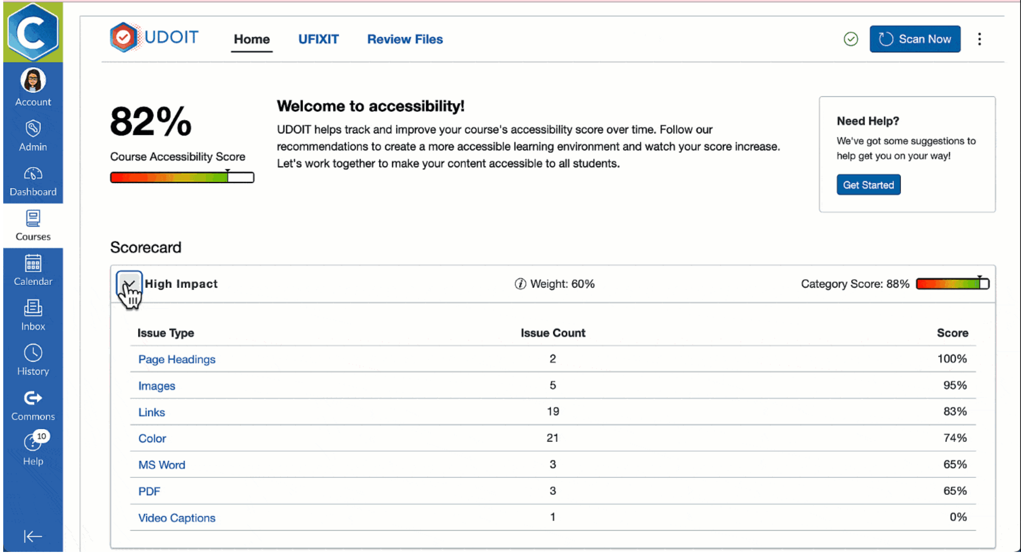Switch to the Review Files tab

coord(405,39)
